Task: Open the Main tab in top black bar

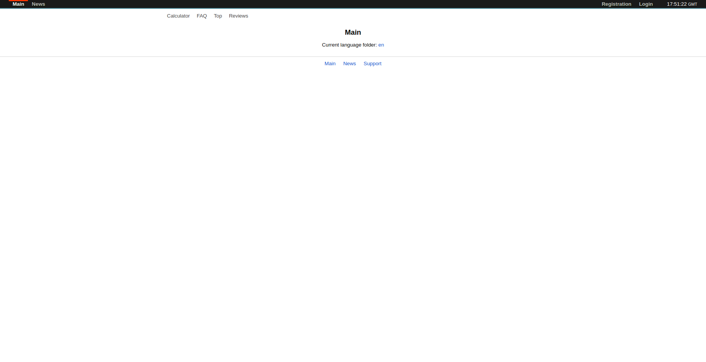Action: pyautogui.click(x=18, y=4)
